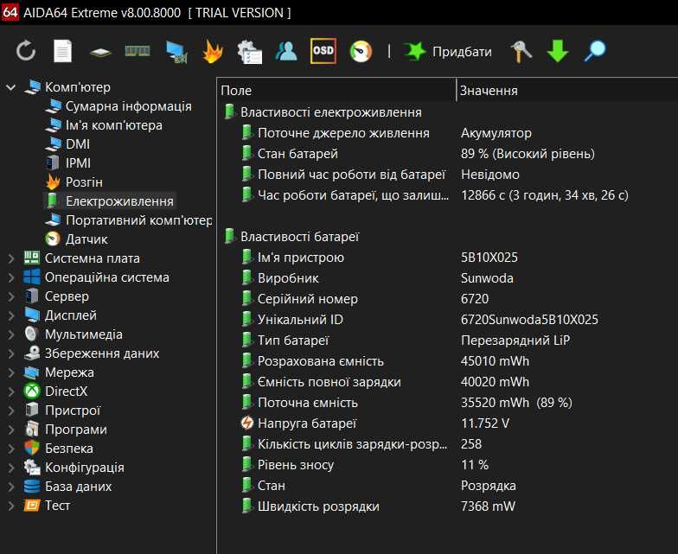Click the Refresh toolbar icon
Image resolution: width=678 pixels, height=554 pixels.
click(26, 51)
